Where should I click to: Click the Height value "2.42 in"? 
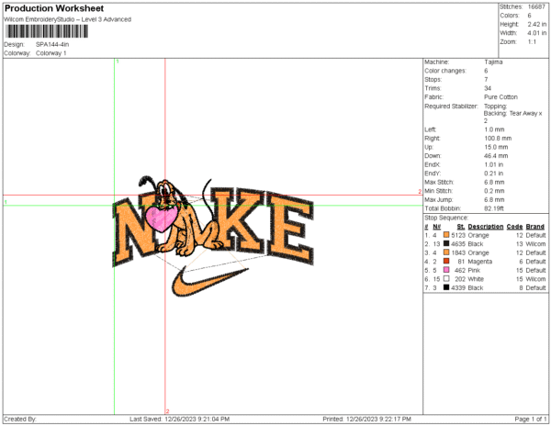536,24
